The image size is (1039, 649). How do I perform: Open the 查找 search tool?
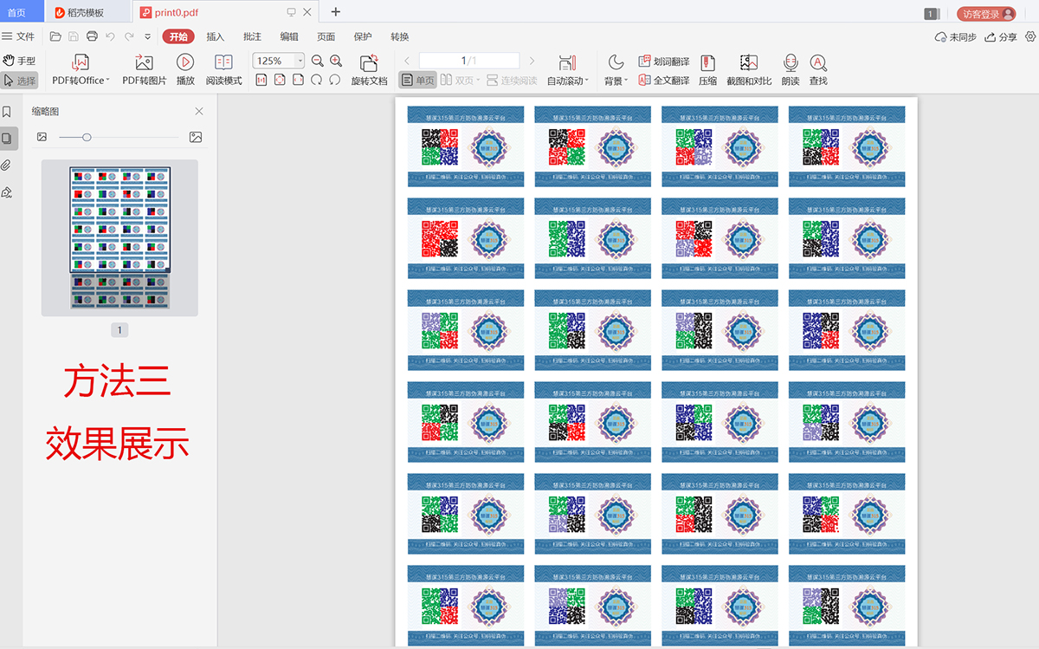(x=818, y=70)
